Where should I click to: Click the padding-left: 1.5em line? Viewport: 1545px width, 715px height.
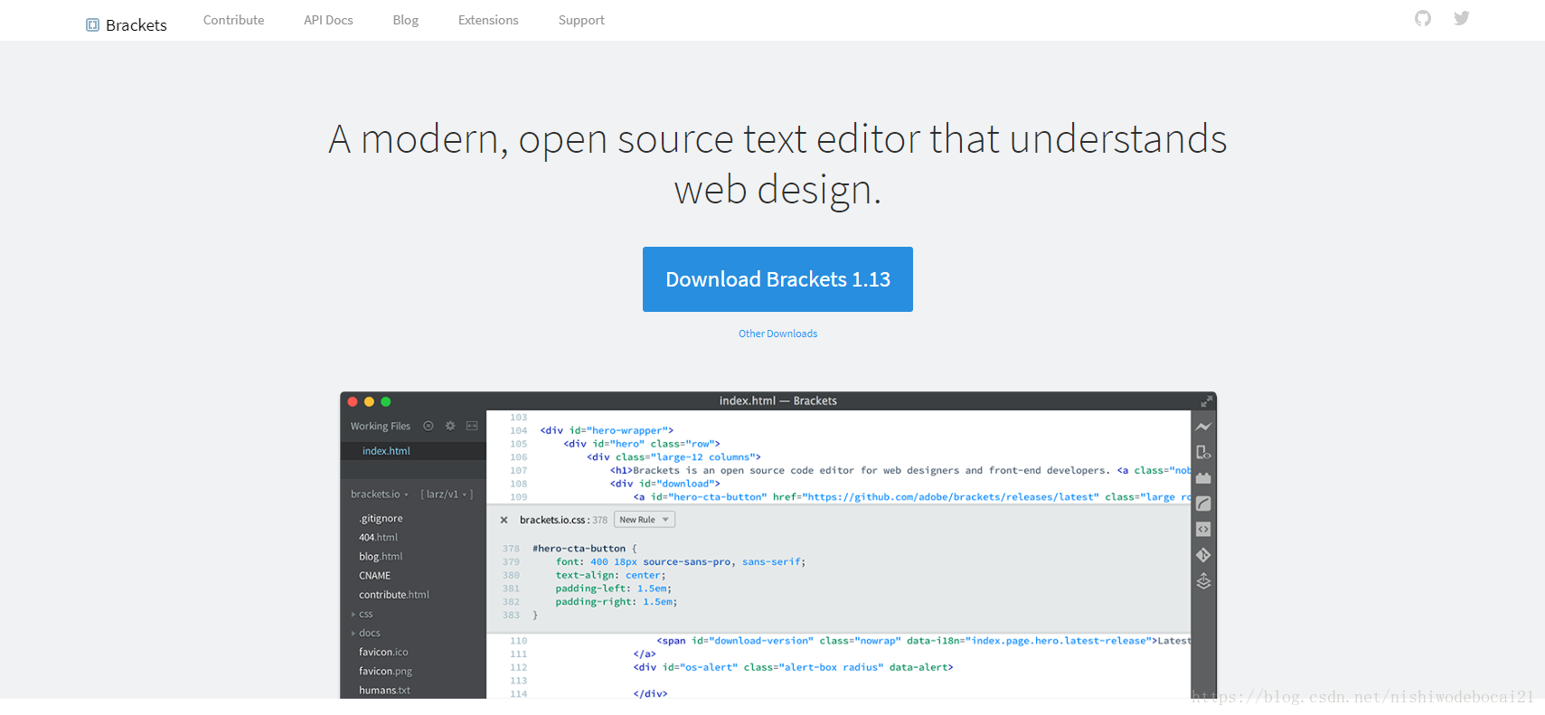pyautogui.click(x=613, y=588)
